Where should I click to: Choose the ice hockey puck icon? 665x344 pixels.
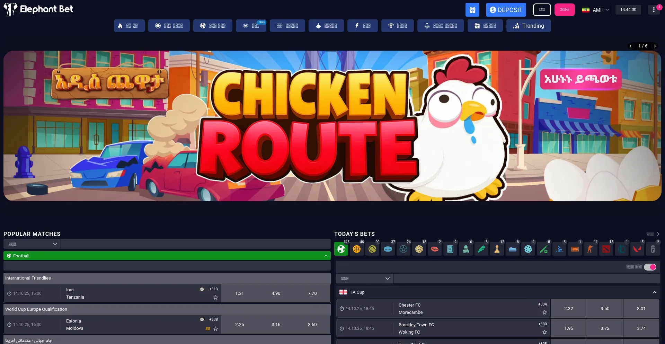click(388, 249)
